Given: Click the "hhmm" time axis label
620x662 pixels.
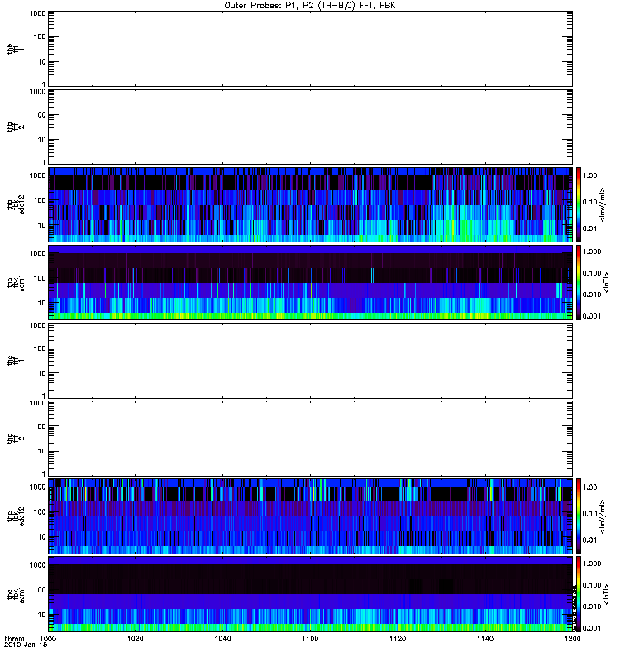Looking at the screenshot, I should point(14,639).
